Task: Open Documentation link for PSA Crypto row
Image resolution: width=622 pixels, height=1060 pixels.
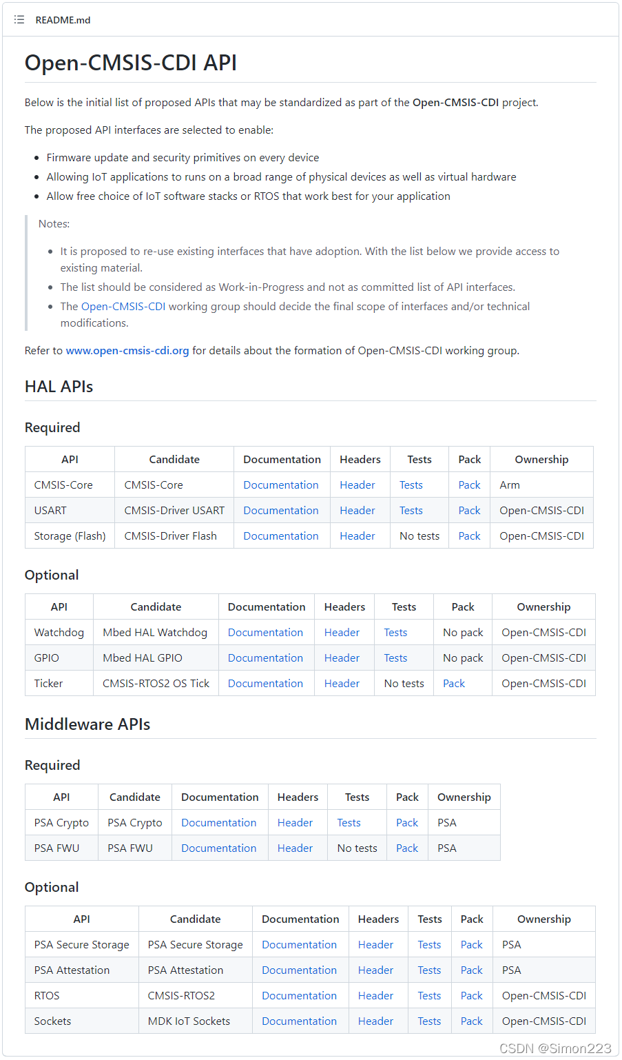Action: click(x=218, y=823)
